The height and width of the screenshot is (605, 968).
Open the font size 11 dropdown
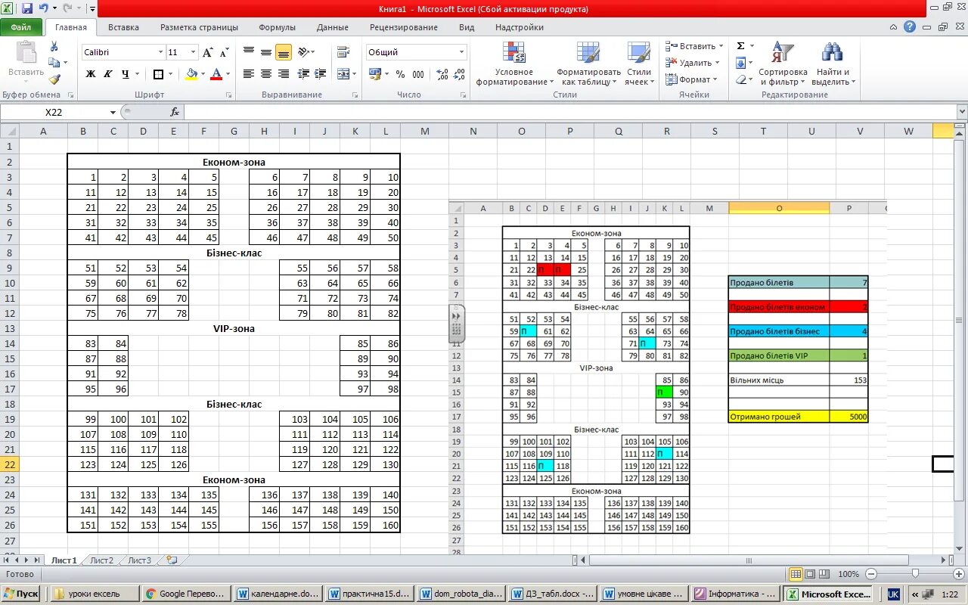[x=194, y=52]
